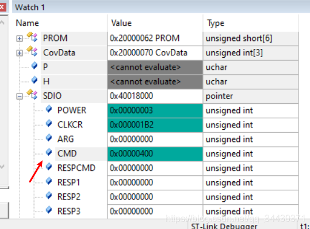Click the unsigned int type of CMD

click(x=251, y=154)
